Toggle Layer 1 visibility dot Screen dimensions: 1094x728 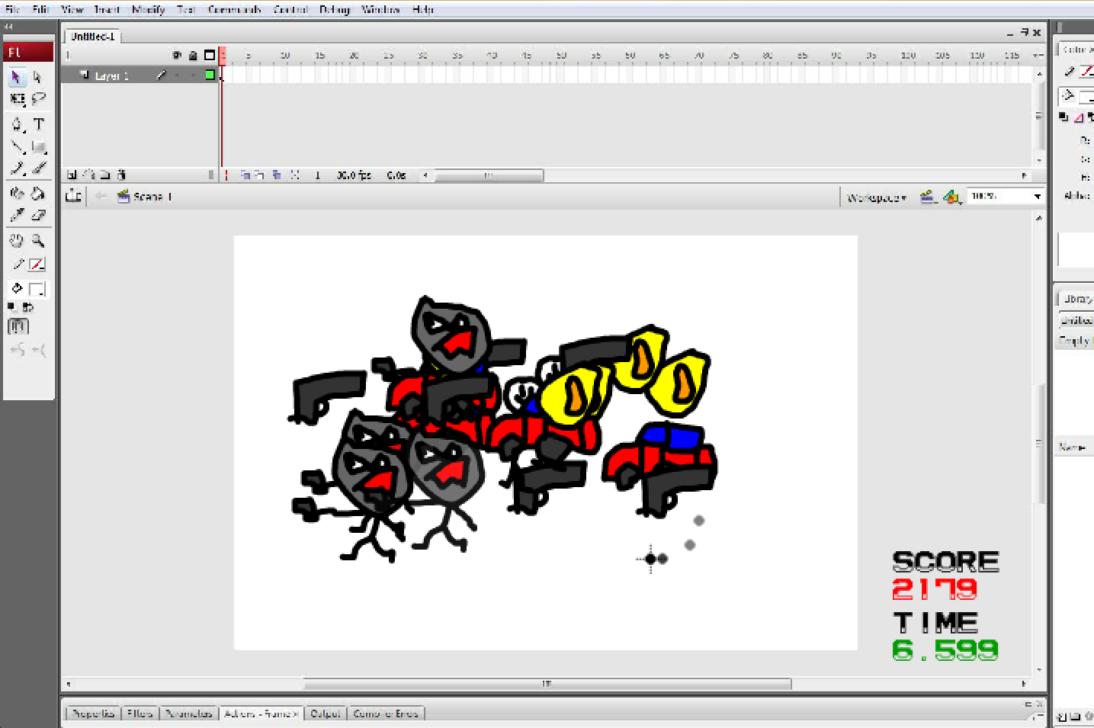click(177, 75)
